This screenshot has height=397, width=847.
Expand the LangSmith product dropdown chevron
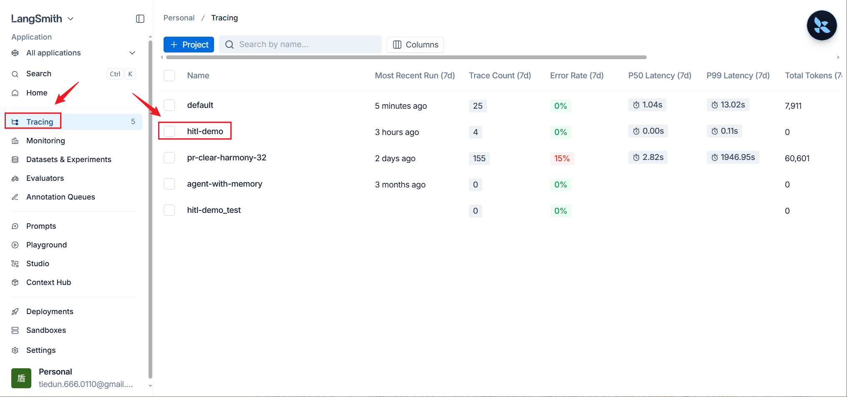(71, 19)
